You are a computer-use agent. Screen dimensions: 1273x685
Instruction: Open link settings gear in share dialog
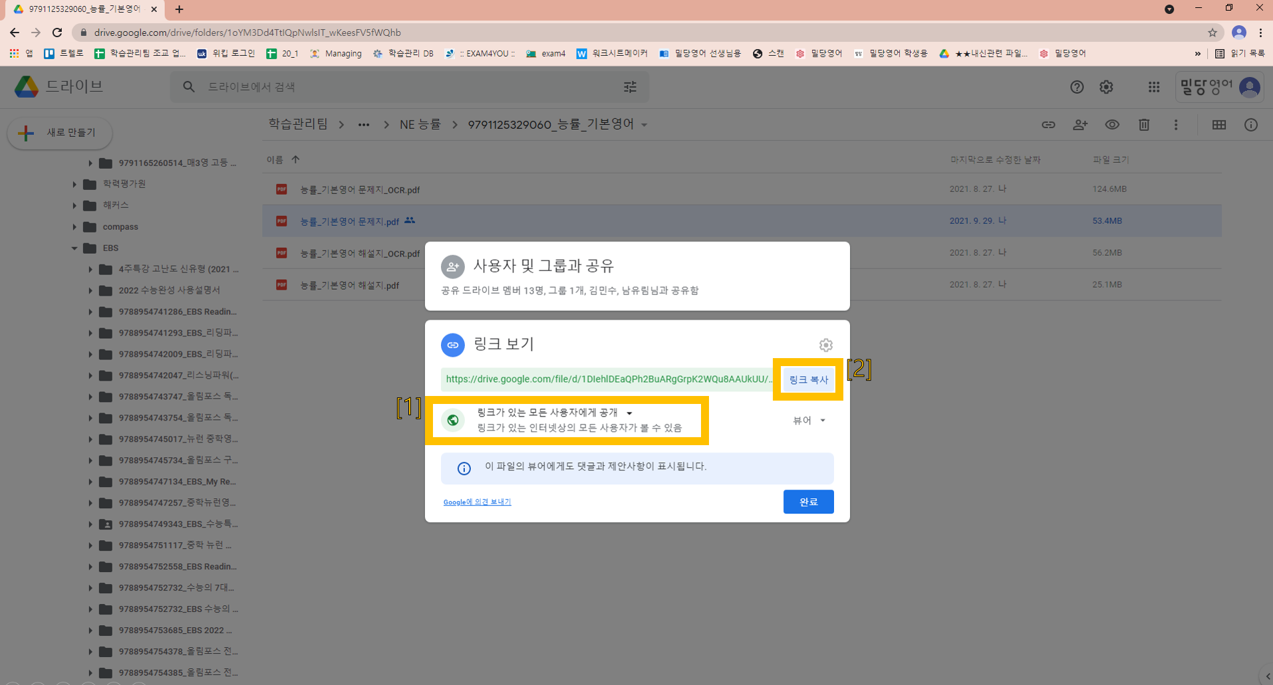825,345
